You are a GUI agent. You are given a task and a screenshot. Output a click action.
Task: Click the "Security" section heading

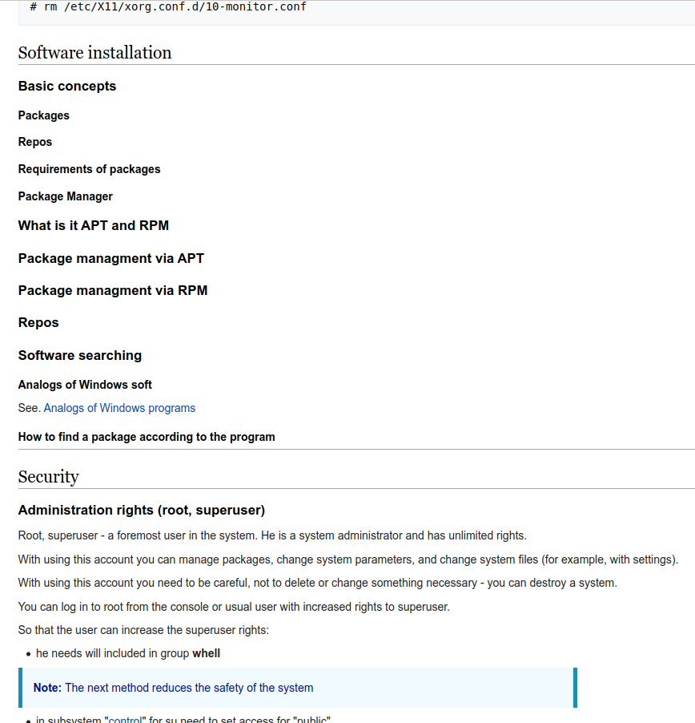tap(49, 477)
